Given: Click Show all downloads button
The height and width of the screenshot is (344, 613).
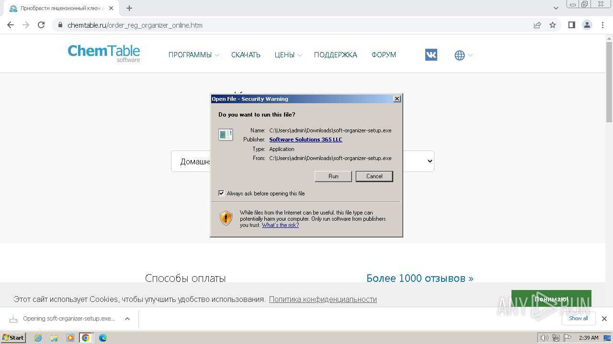Looking at the screenshot, I should [578, 318].
